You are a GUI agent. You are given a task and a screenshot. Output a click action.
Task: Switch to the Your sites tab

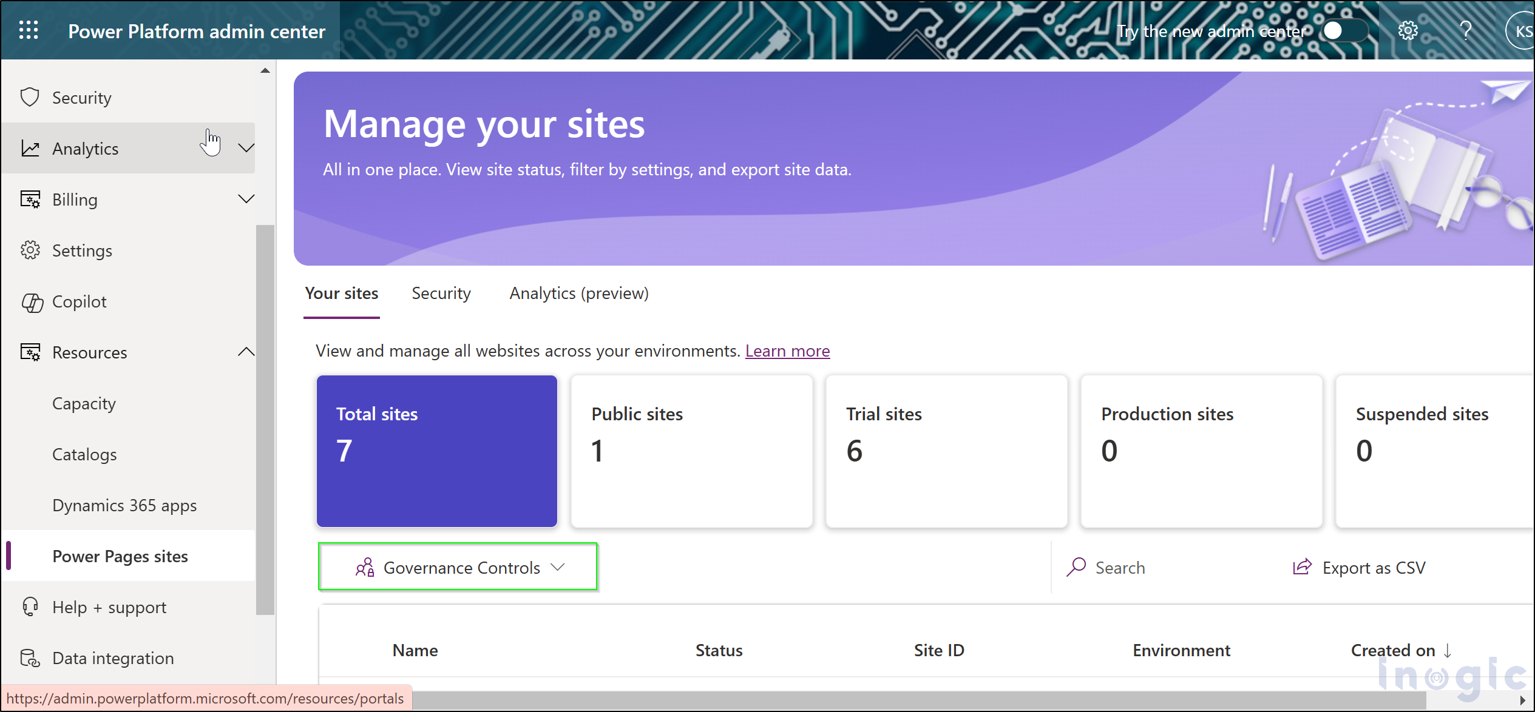pos(342,294)
